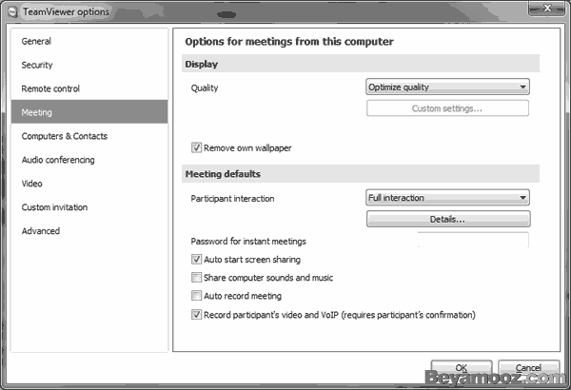Enable Share computer sounds and music
Image resolution: width=571 pixels, height=390 pixels.
197,278
